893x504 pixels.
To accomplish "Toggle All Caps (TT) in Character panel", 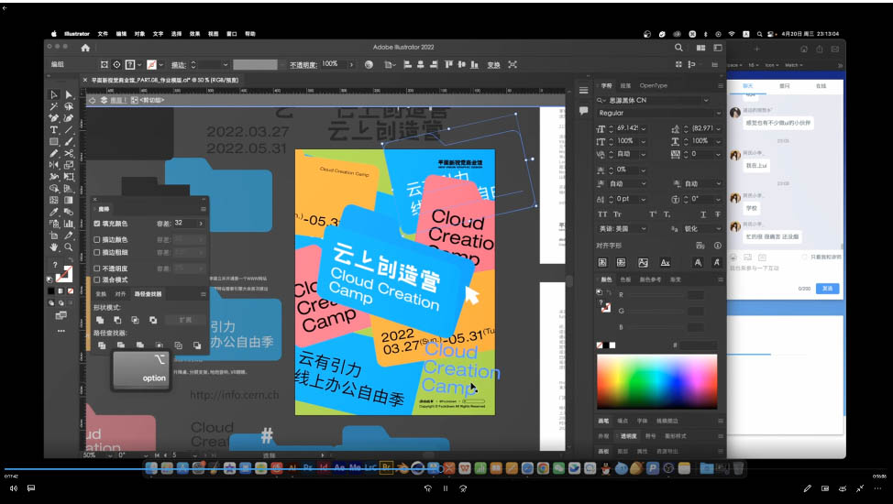I will click(602, 214).
